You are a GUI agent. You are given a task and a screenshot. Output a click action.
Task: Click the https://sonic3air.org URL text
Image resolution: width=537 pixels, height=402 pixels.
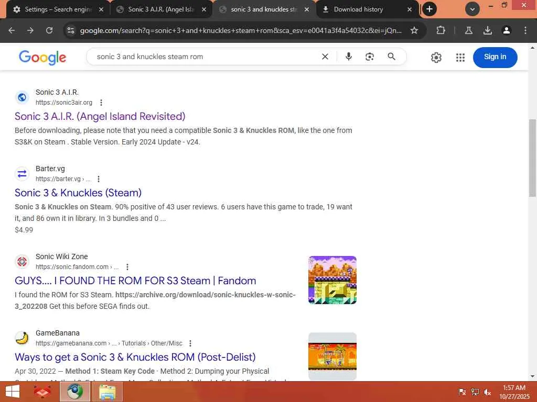tap(64, 103)
